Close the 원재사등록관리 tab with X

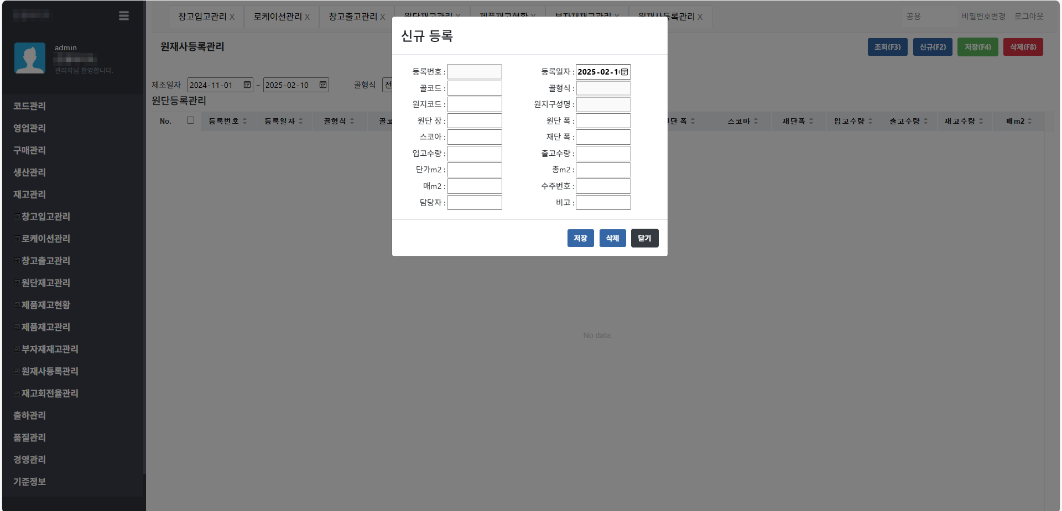tap(700, 17)
